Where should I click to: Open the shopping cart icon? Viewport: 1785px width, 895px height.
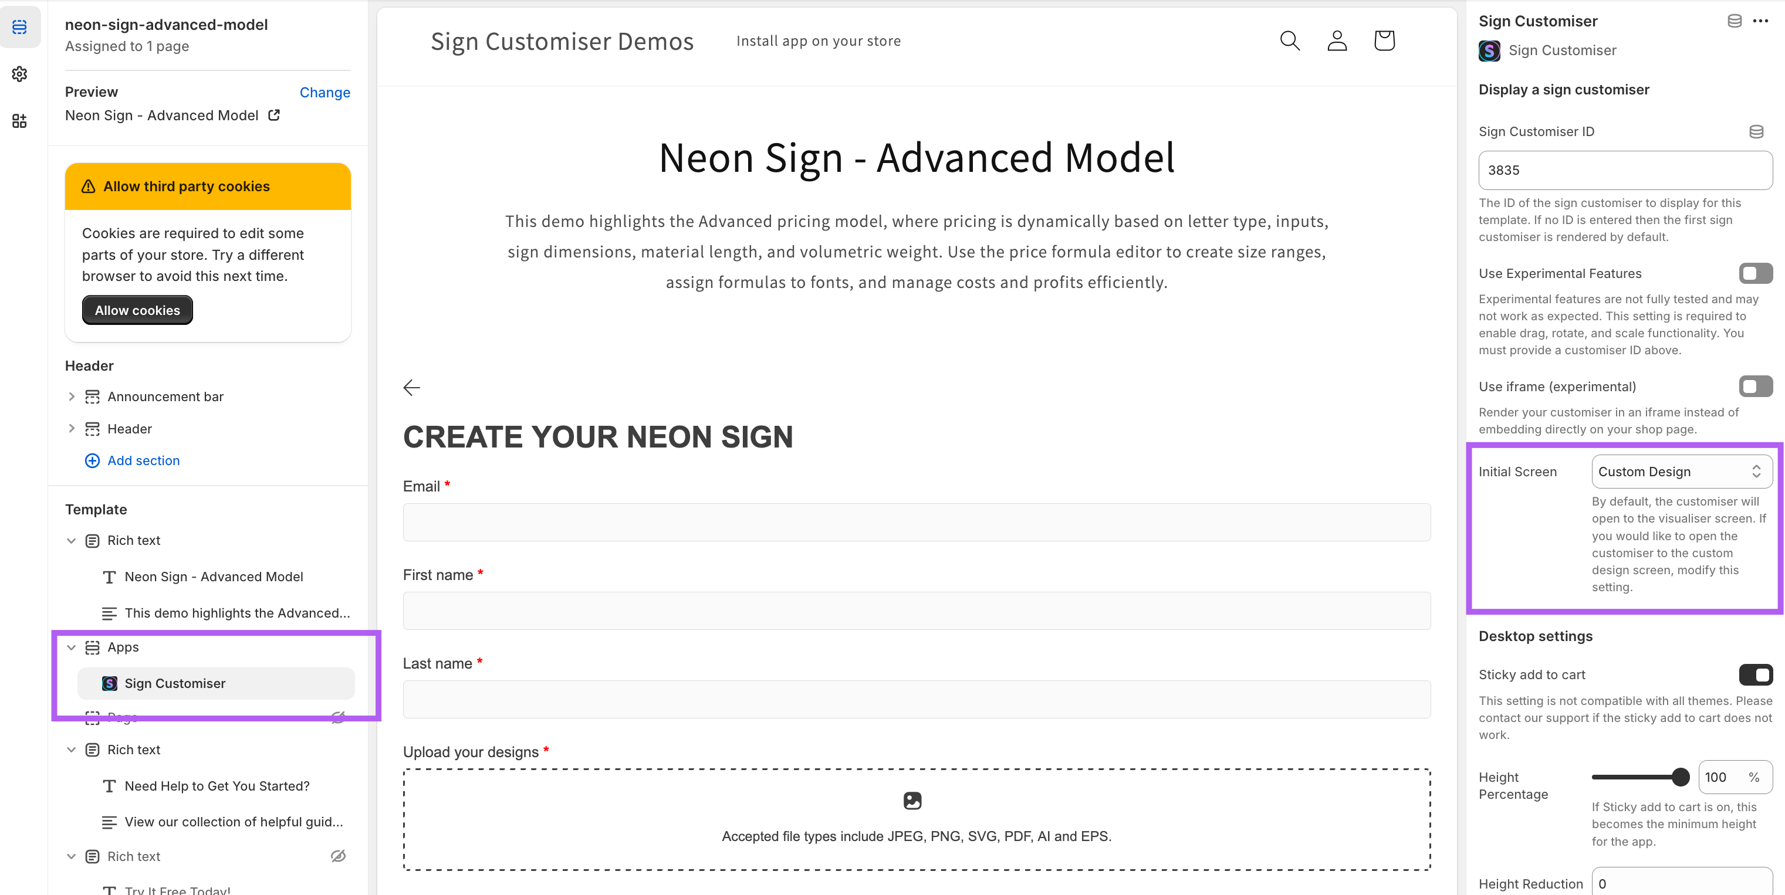point(1384,41)
